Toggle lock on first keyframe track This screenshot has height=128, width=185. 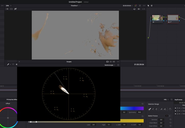click(178, 108)
